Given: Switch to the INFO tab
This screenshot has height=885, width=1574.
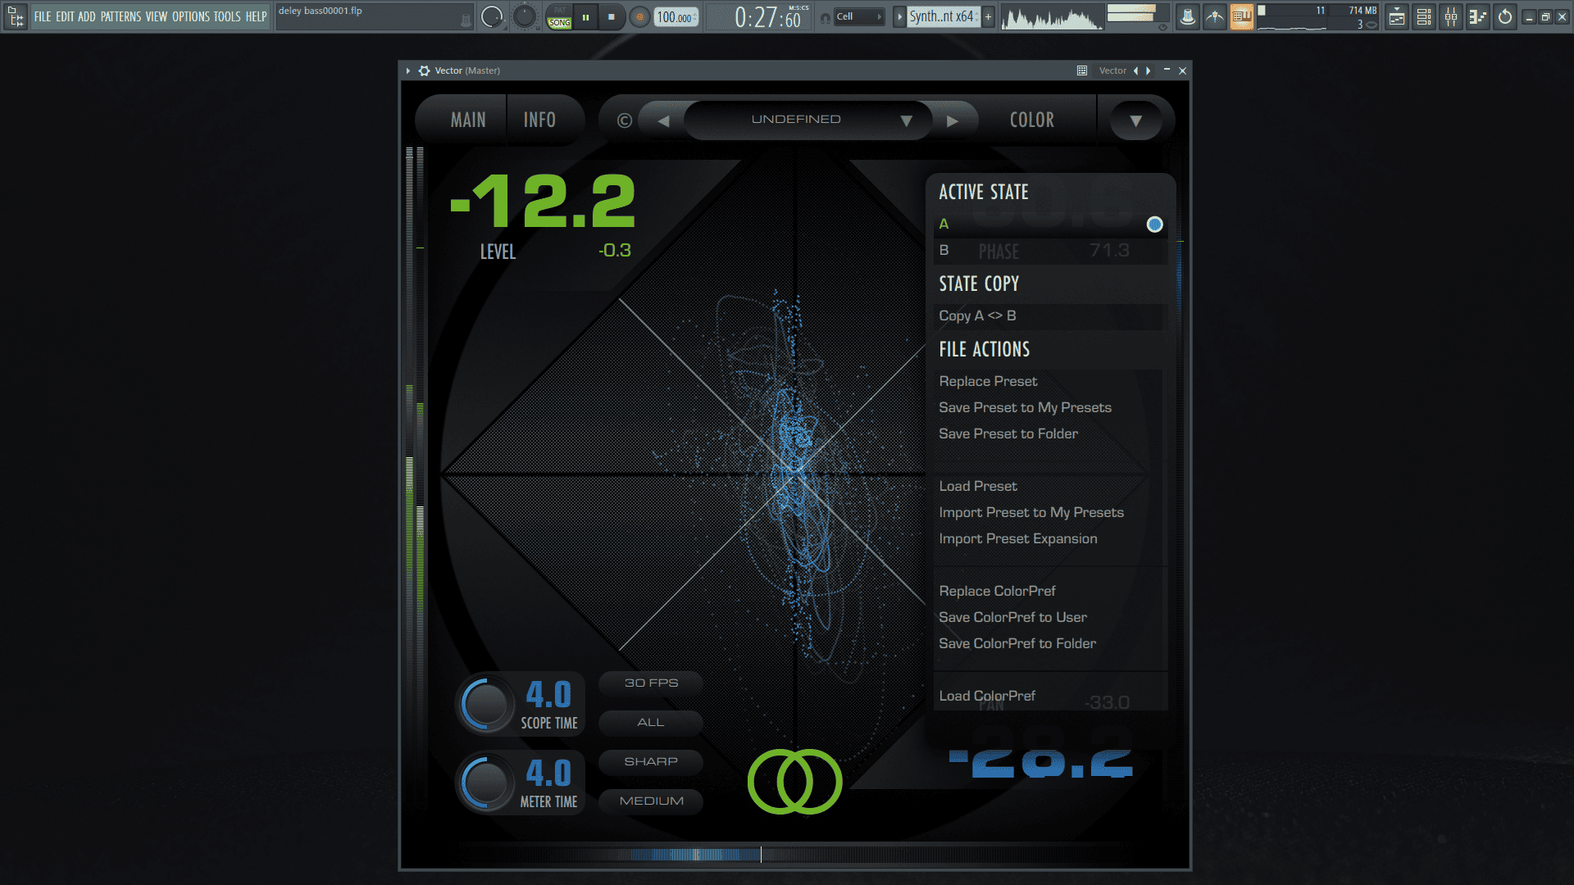Looking at the screenshot, I should (539, 120).
